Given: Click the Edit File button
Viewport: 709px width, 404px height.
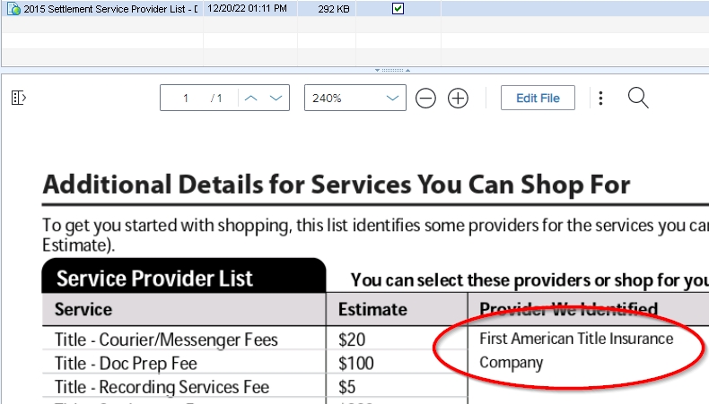Looking at the screenshot, I should point(538,98).
